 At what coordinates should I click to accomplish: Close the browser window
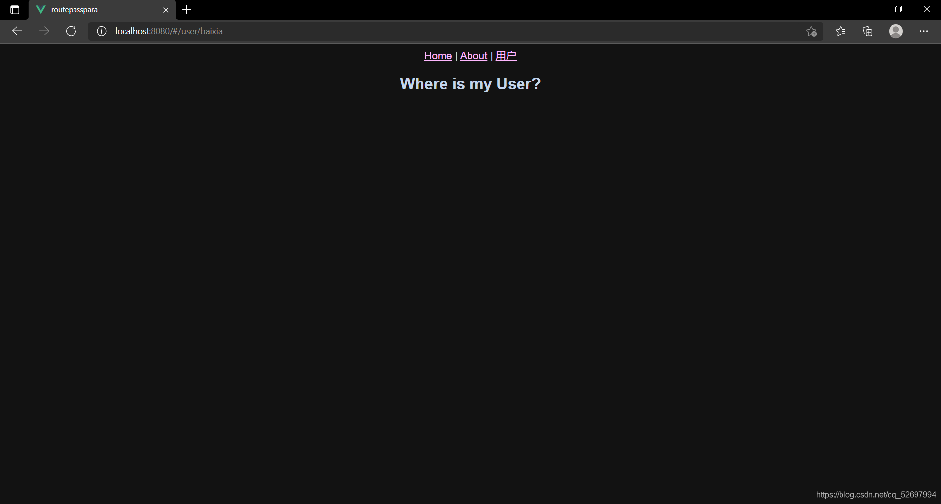click(x=926, y=9)
